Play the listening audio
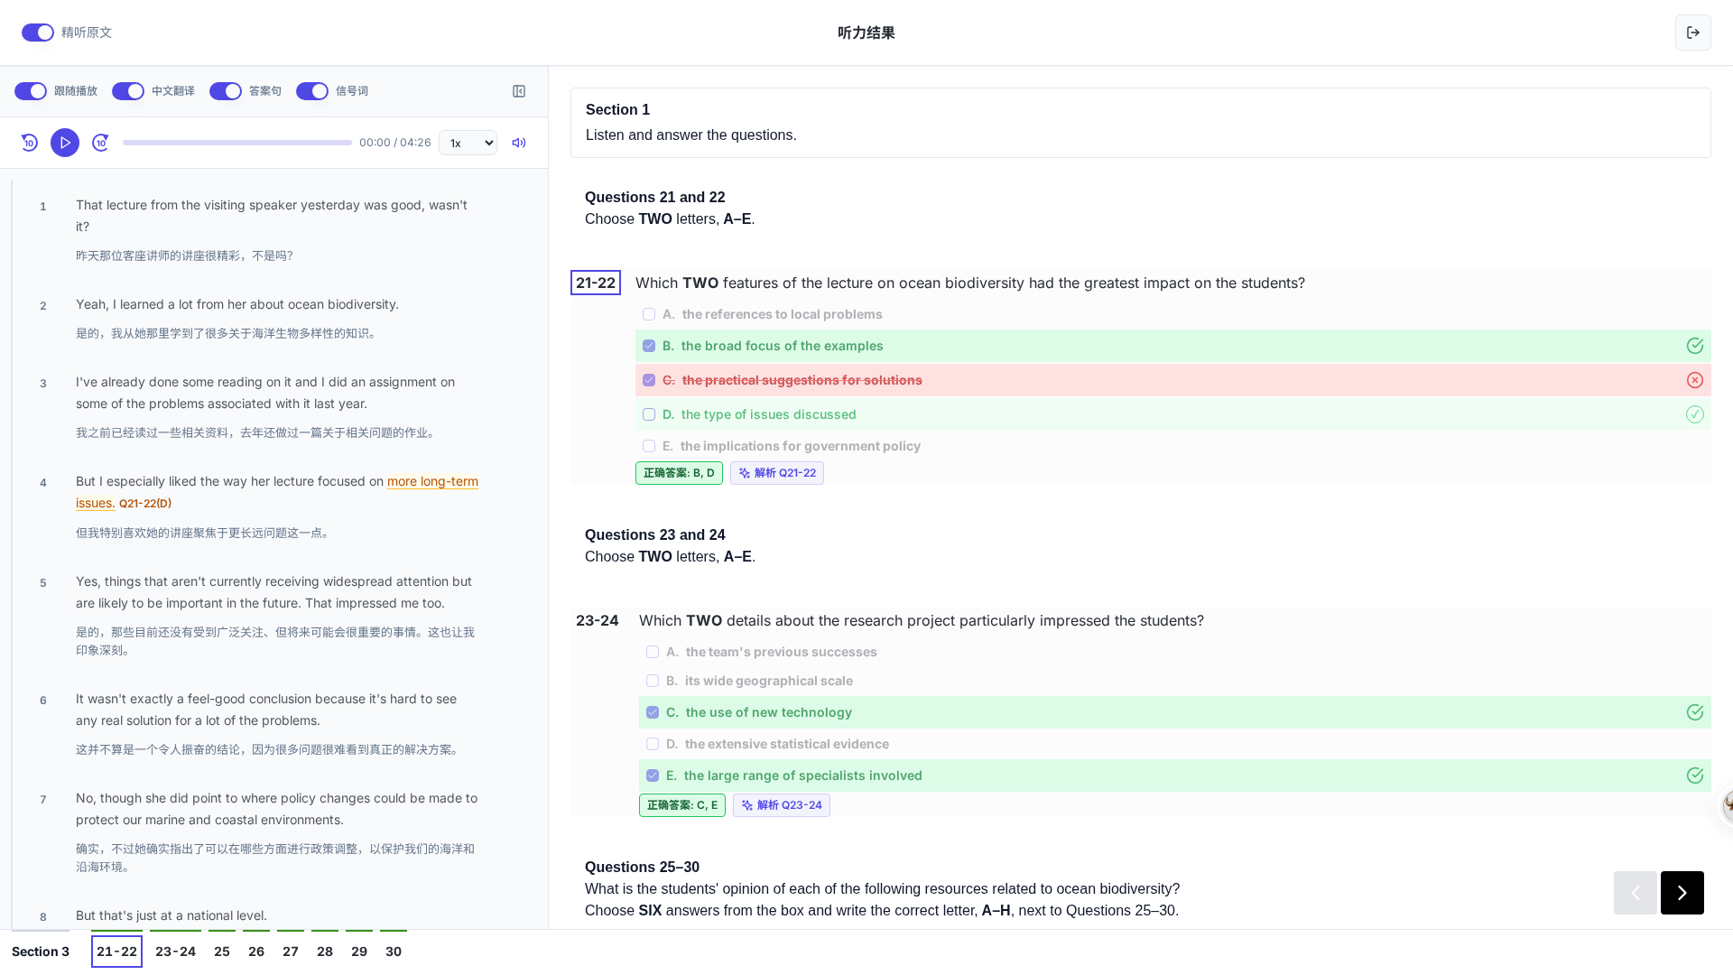The image size is (1733, 975). 65,143
